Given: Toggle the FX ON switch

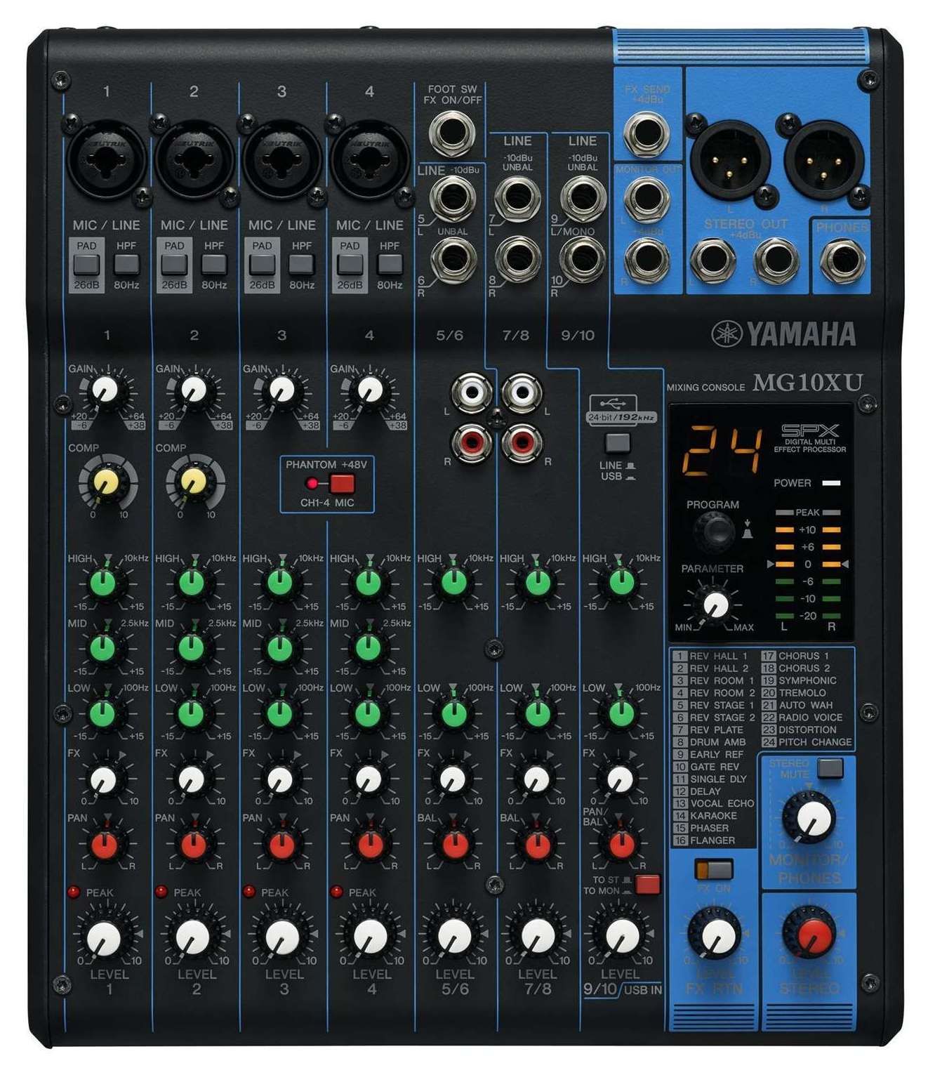Looking at the screenshot, I should click(x=714, y=869).
